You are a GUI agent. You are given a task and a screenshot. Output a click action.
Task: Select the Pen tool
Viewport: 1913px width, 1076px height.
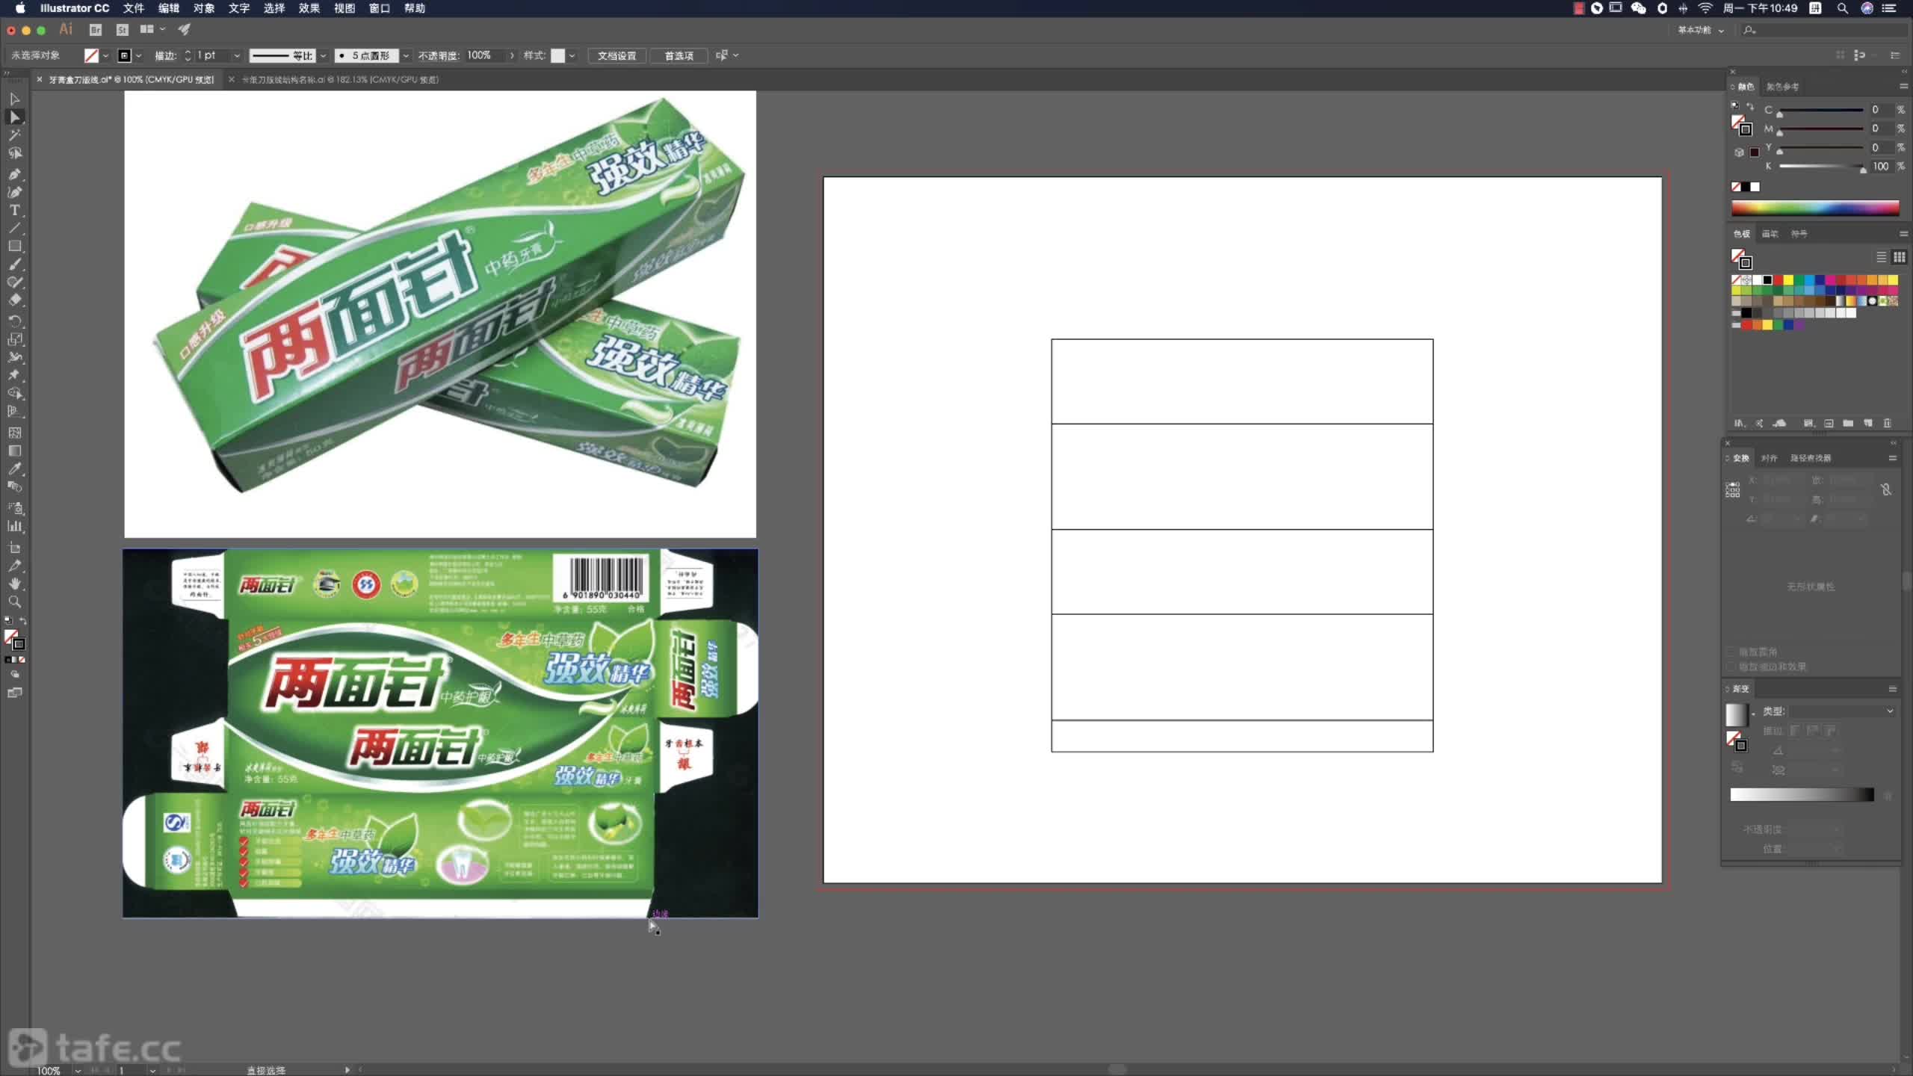[14, 174]
